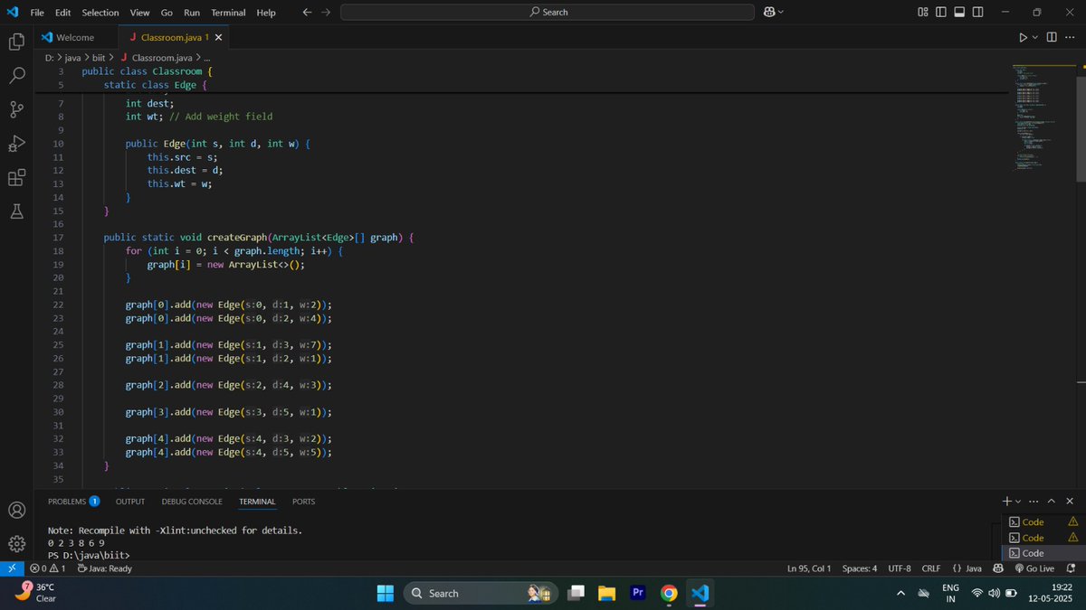The width and height of the screenshot is (1086, 610).
Task: Open notifications bell in status bar
Action: coord(1072,568)
